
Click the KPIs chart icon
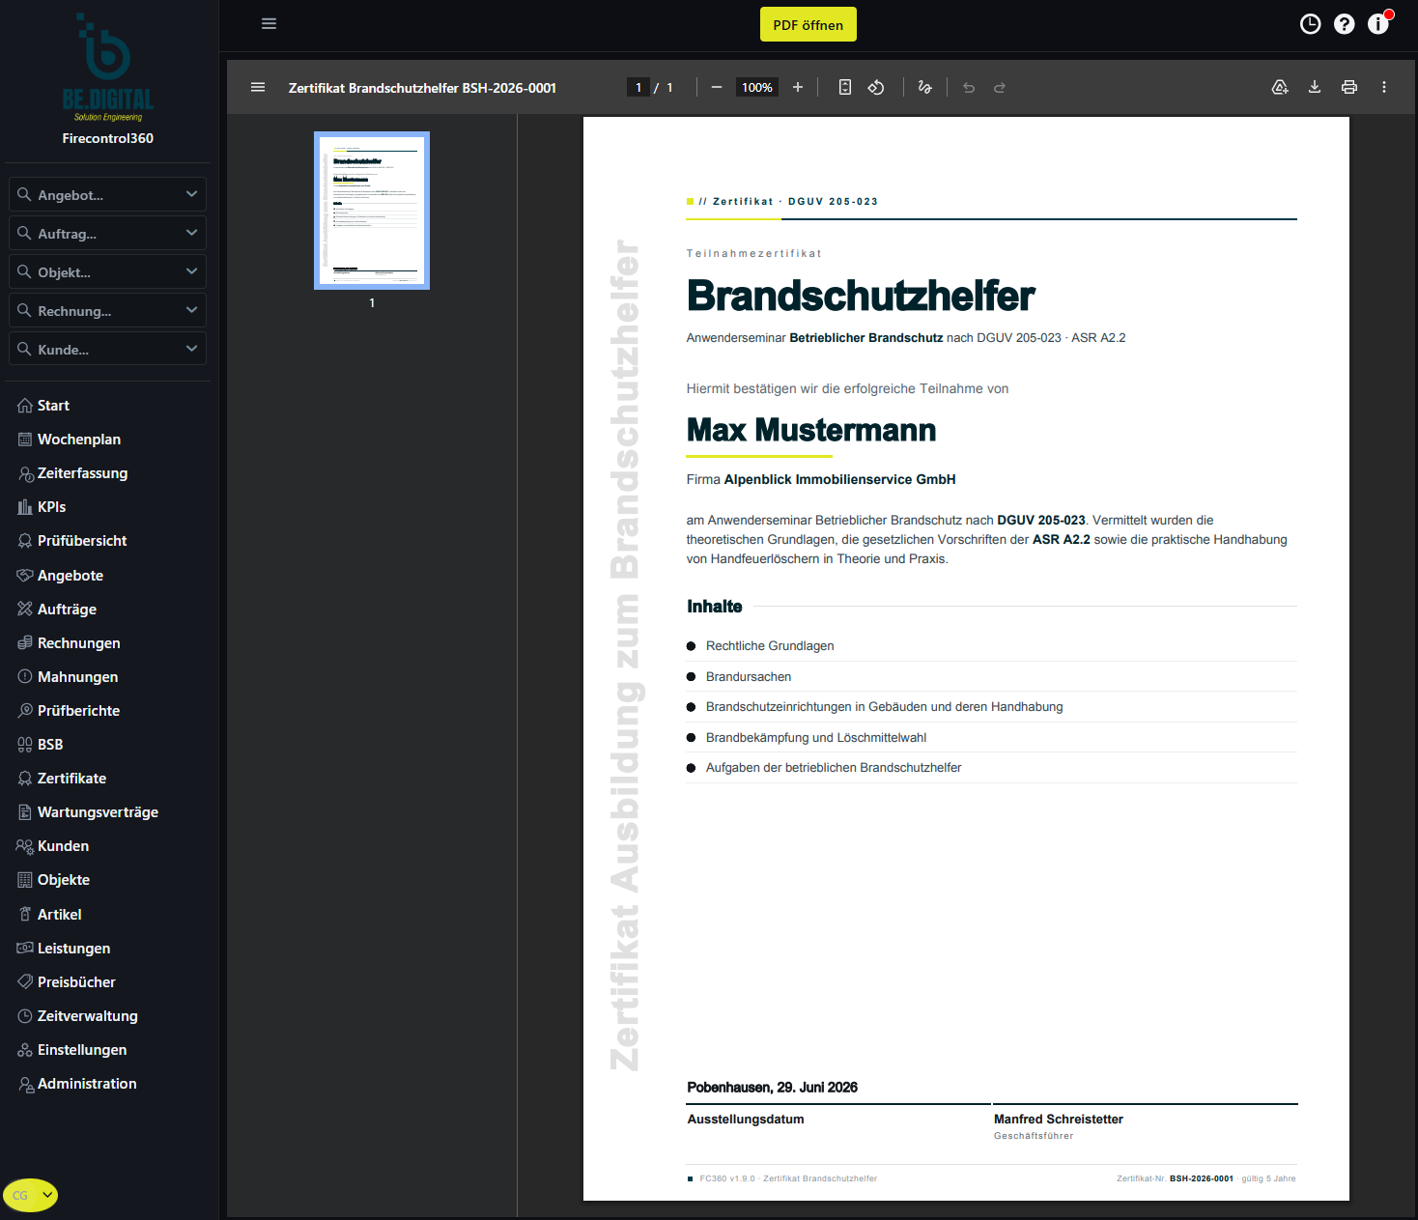[x=25, y=507]
